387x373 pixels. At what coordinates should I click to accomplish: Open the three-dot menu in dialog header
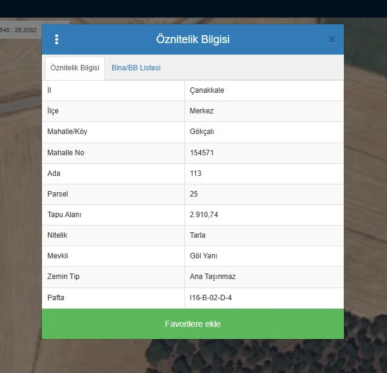(x=56, y=39)
